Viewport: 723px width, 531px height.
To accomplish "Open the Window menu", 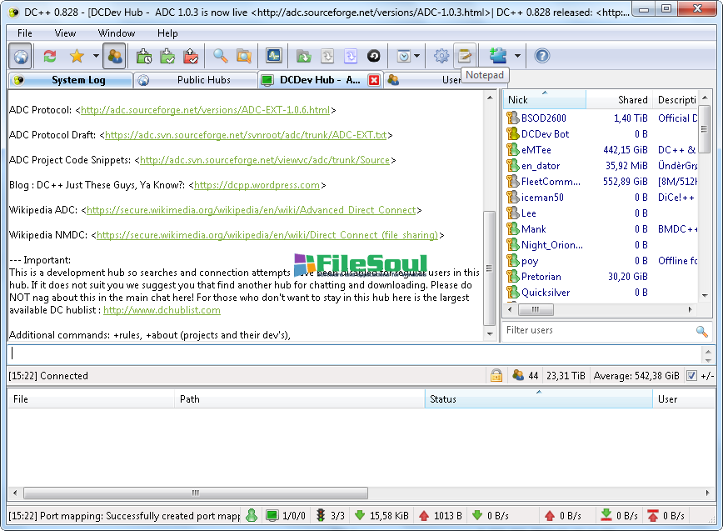I will pos(117,33).
